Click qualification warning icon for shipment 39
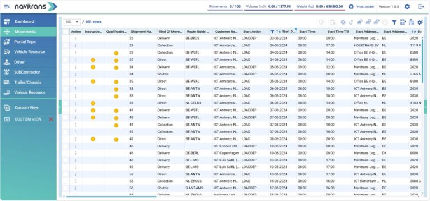 click(x=116, y=96)
